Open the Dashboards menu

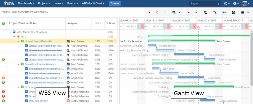coord(26,3)
